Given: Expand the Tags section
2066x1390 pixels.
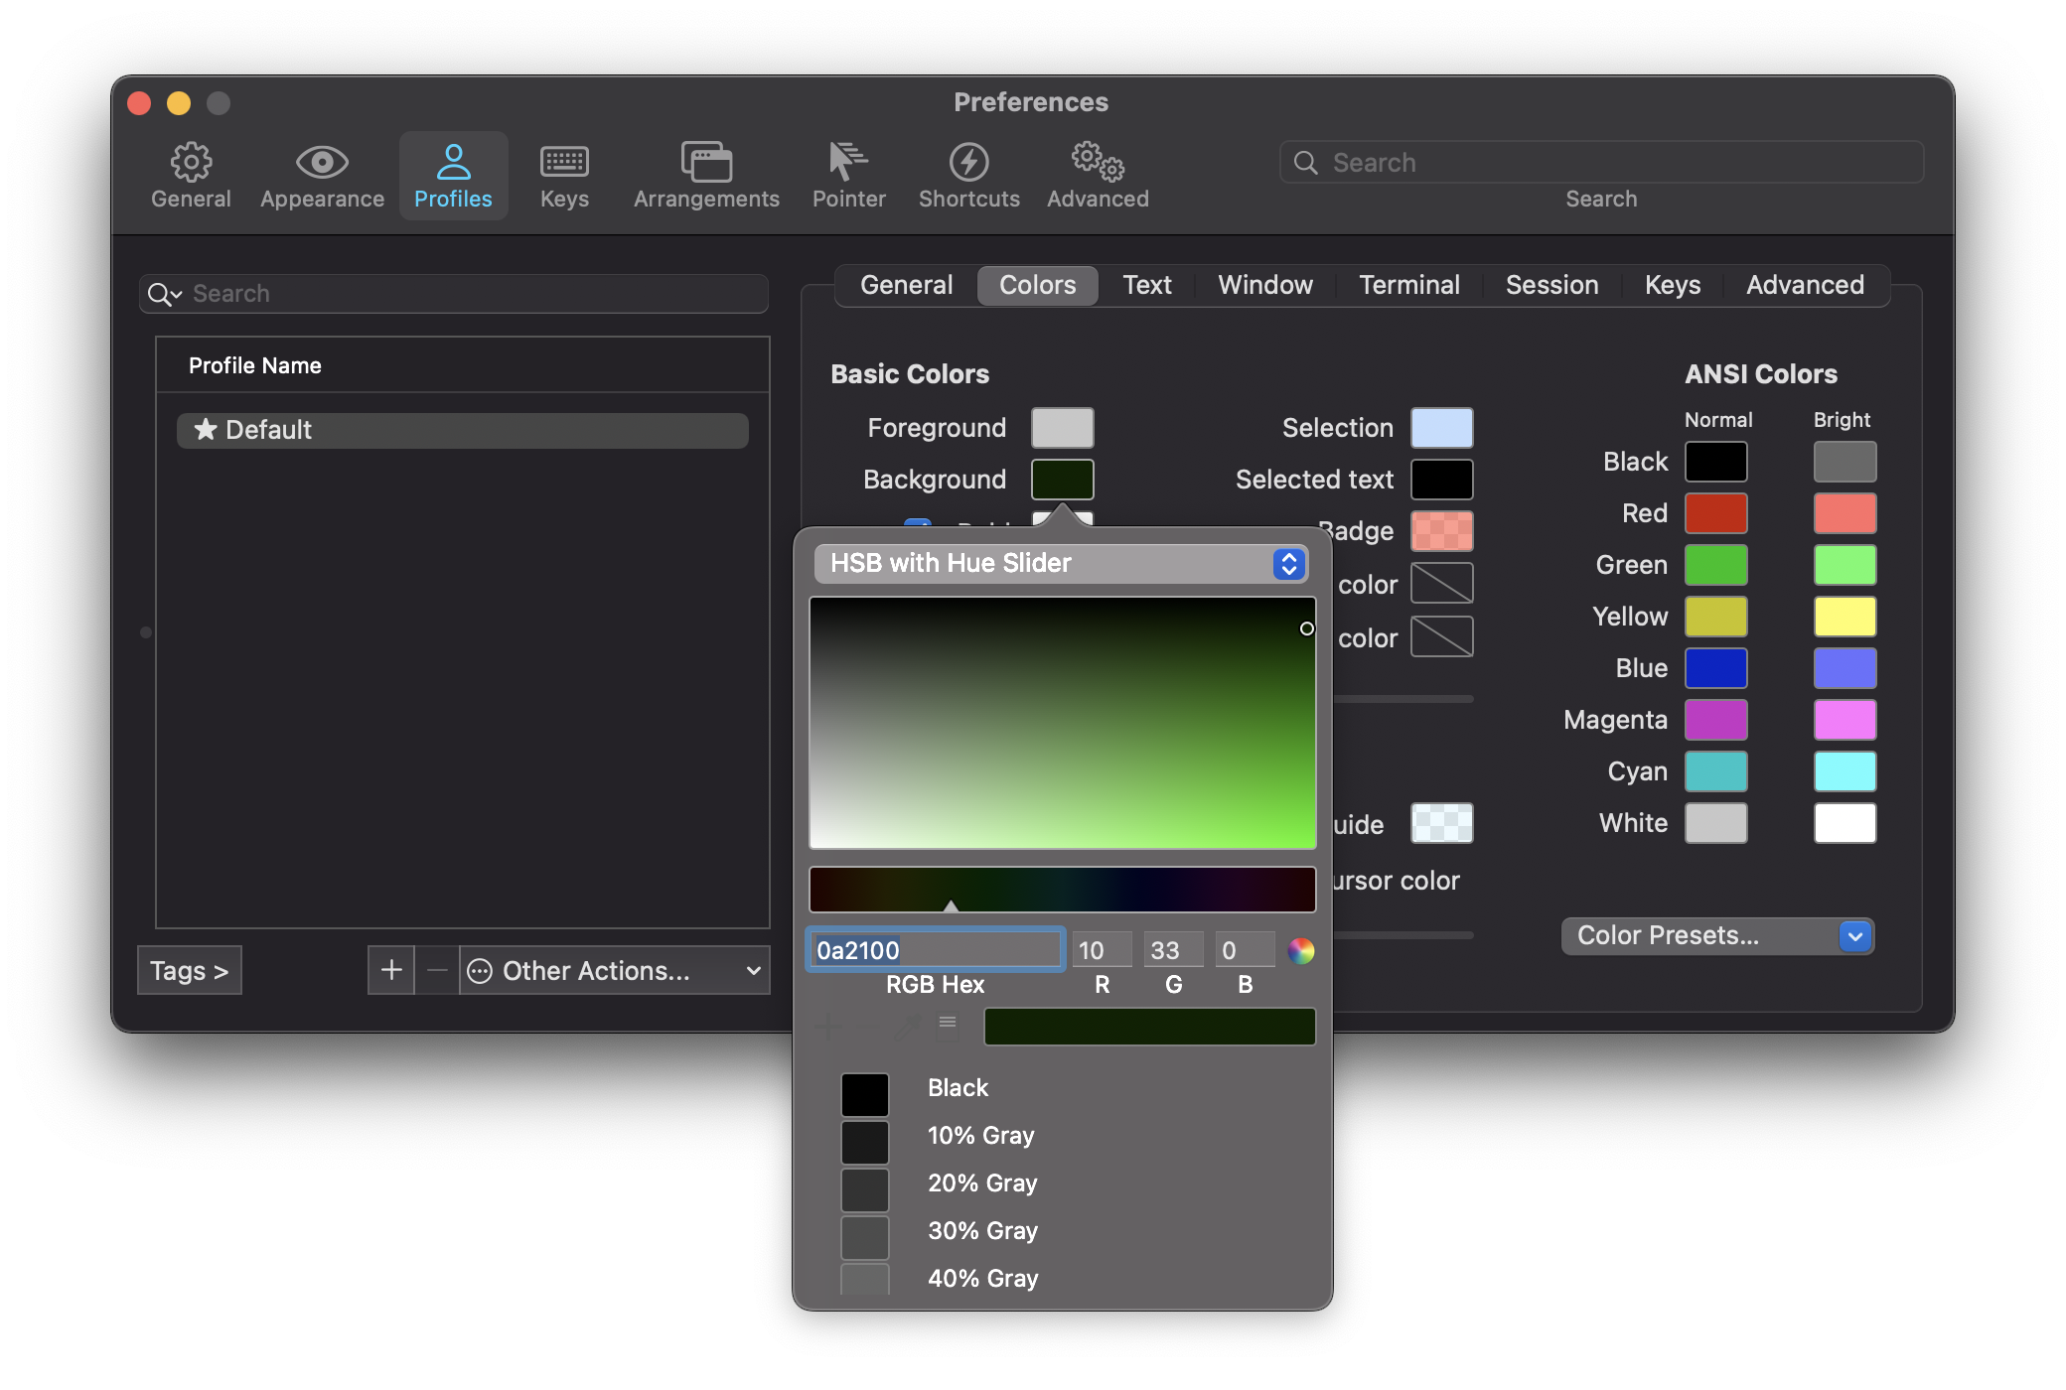Looking at the screenshot, I should tap(189, 970).
